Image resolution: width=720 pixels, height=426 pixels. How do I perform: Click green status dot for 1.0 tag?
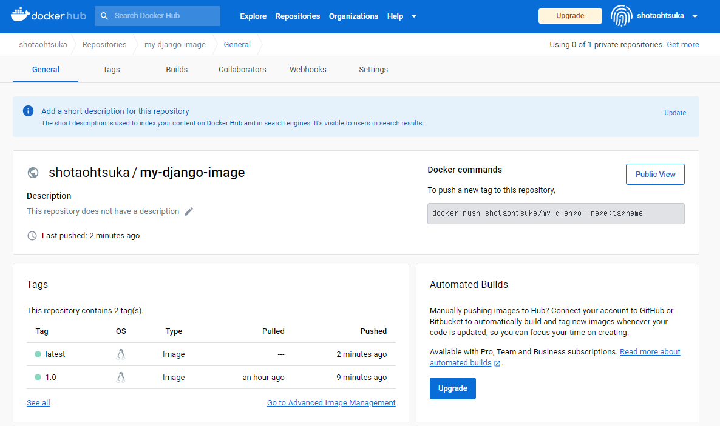[x=38, y=377]
